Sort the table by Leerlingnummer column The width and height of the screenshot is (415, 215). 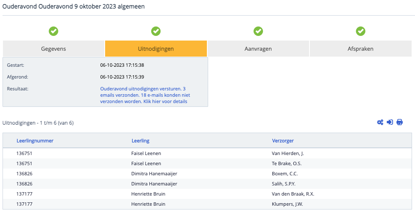pyautogui.click(x=35, y=141)
